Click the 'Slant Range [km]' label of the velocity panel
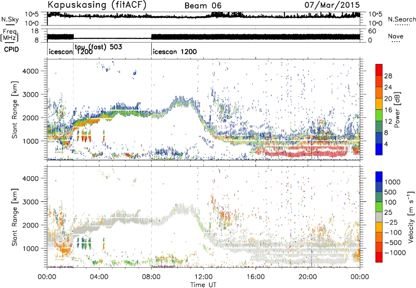This screenshot has height=288, width=416. (15, 217)
